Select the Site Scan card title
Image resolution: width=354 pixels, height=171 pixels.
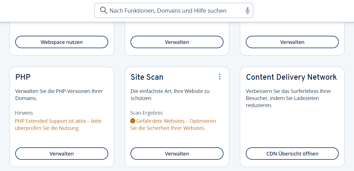(x=147, y=77)
